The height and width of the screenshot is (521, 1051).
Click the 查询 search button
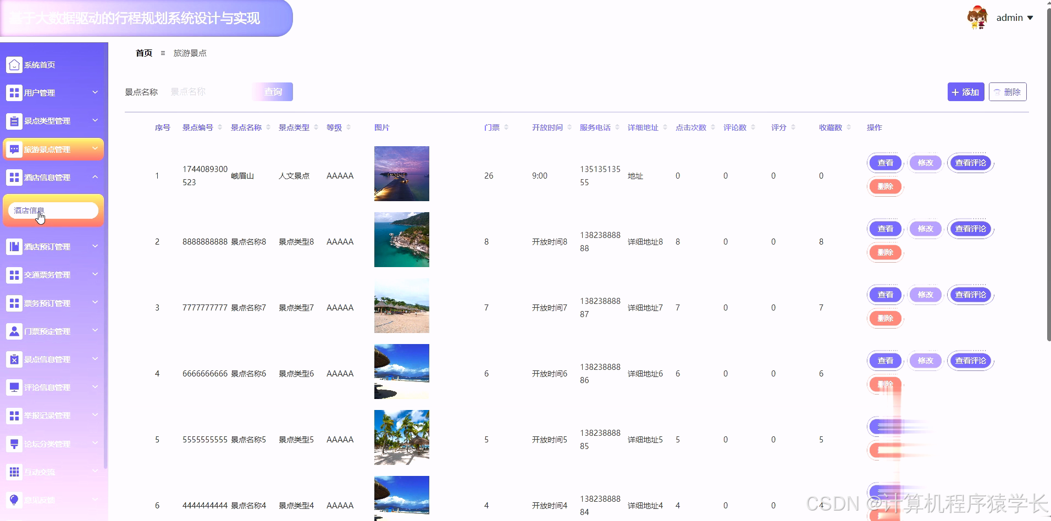point(272,91)
